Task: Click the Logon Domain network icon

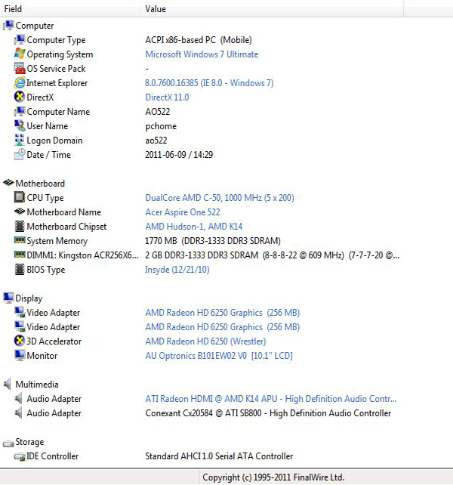Action: coord(20,140)
